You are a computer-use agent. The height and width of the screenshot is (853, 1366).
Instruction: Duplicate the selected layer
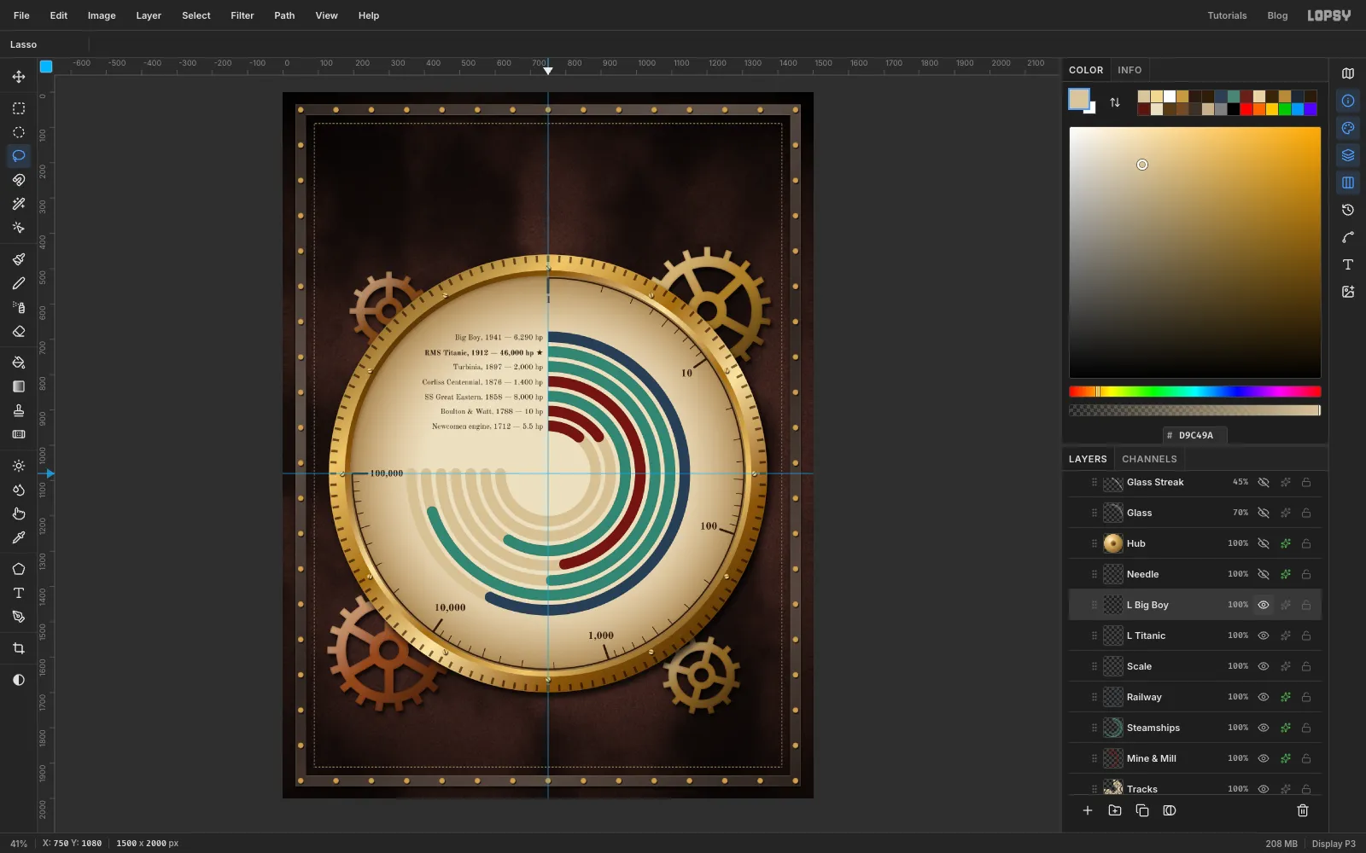(1142, 810)
